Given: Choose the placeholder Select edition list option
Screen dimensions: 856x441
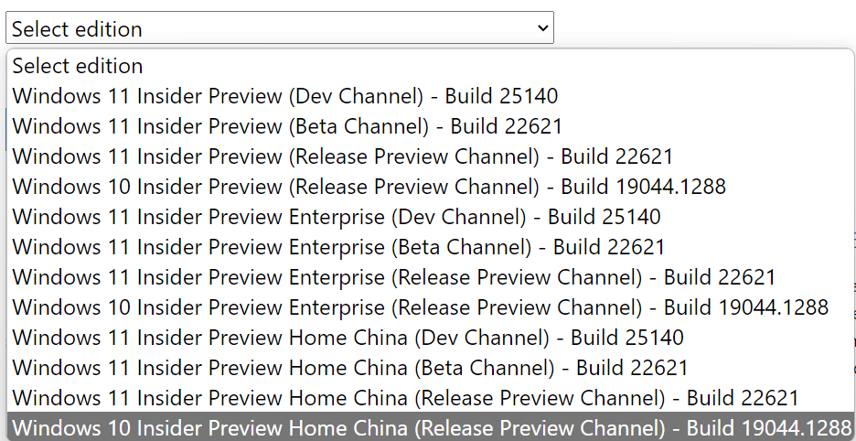Looking at the screenshot, I should (430, 66).
